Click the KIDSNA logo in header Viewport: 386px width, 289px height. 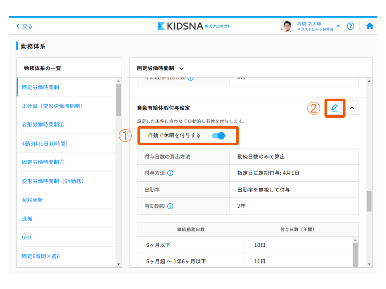194,26
